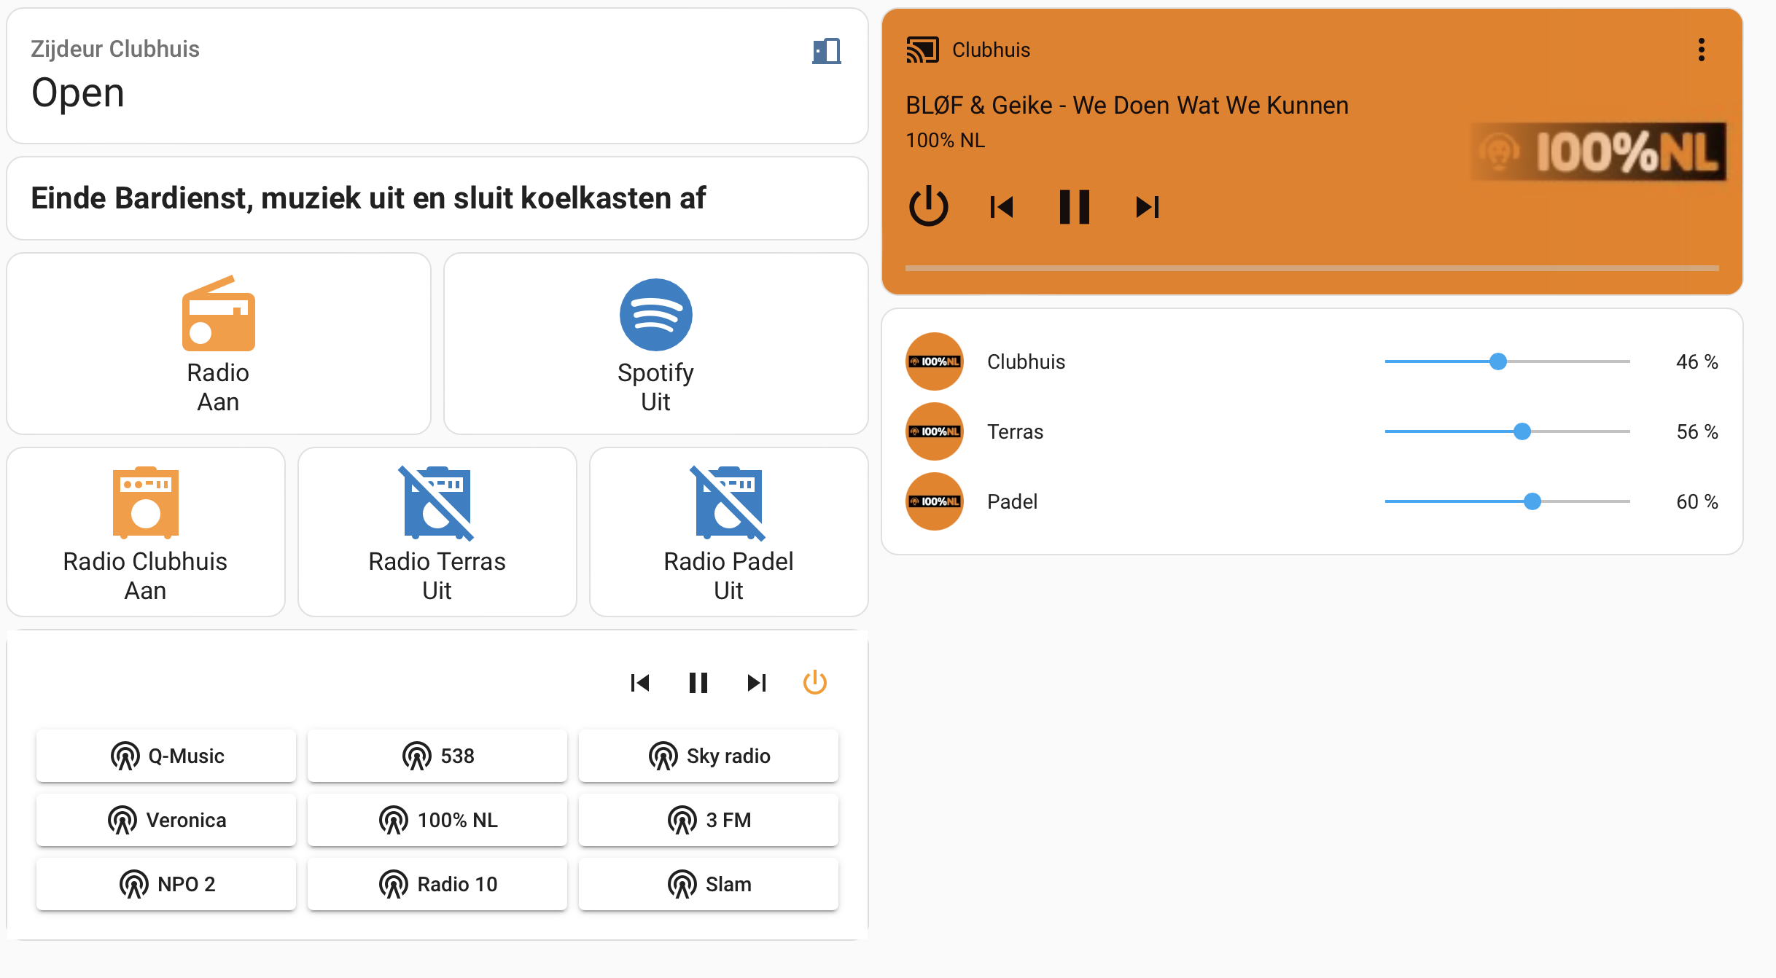Screen dimensions: 1776x978
Task: Select the Q-Music radio station
Action: tap(166, 756)
